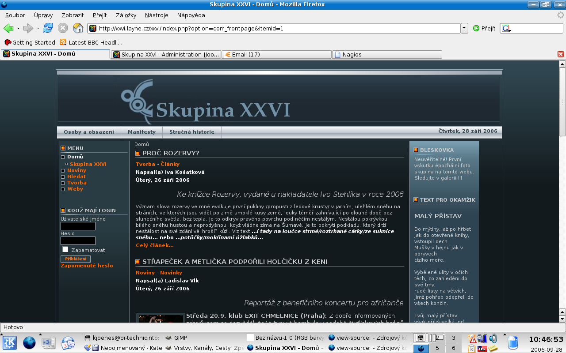Switch to Bez názvu-1.0 (RGB) taskbar entry
The width and height of the screenshot is (566, 353).
(286, 338)
